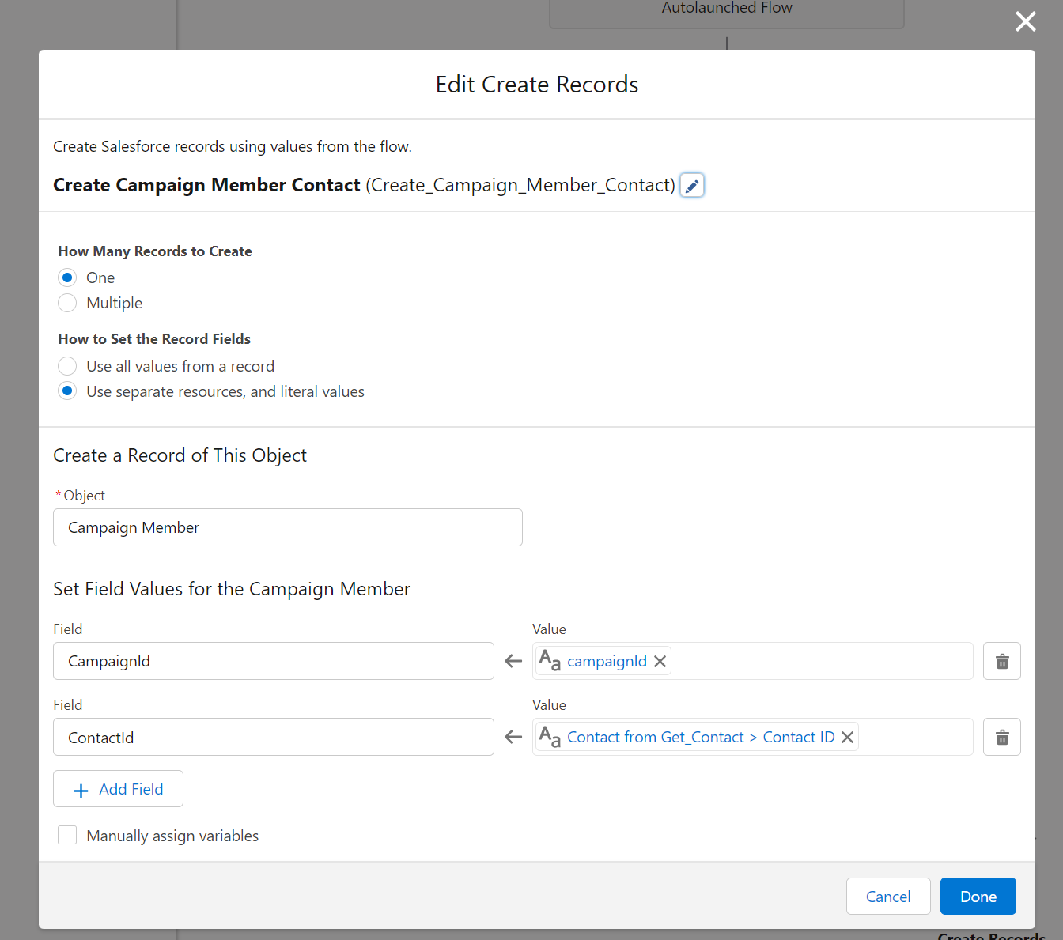Remove the campaignId value pill
1063x940 pixels.
tap(660, 661)
